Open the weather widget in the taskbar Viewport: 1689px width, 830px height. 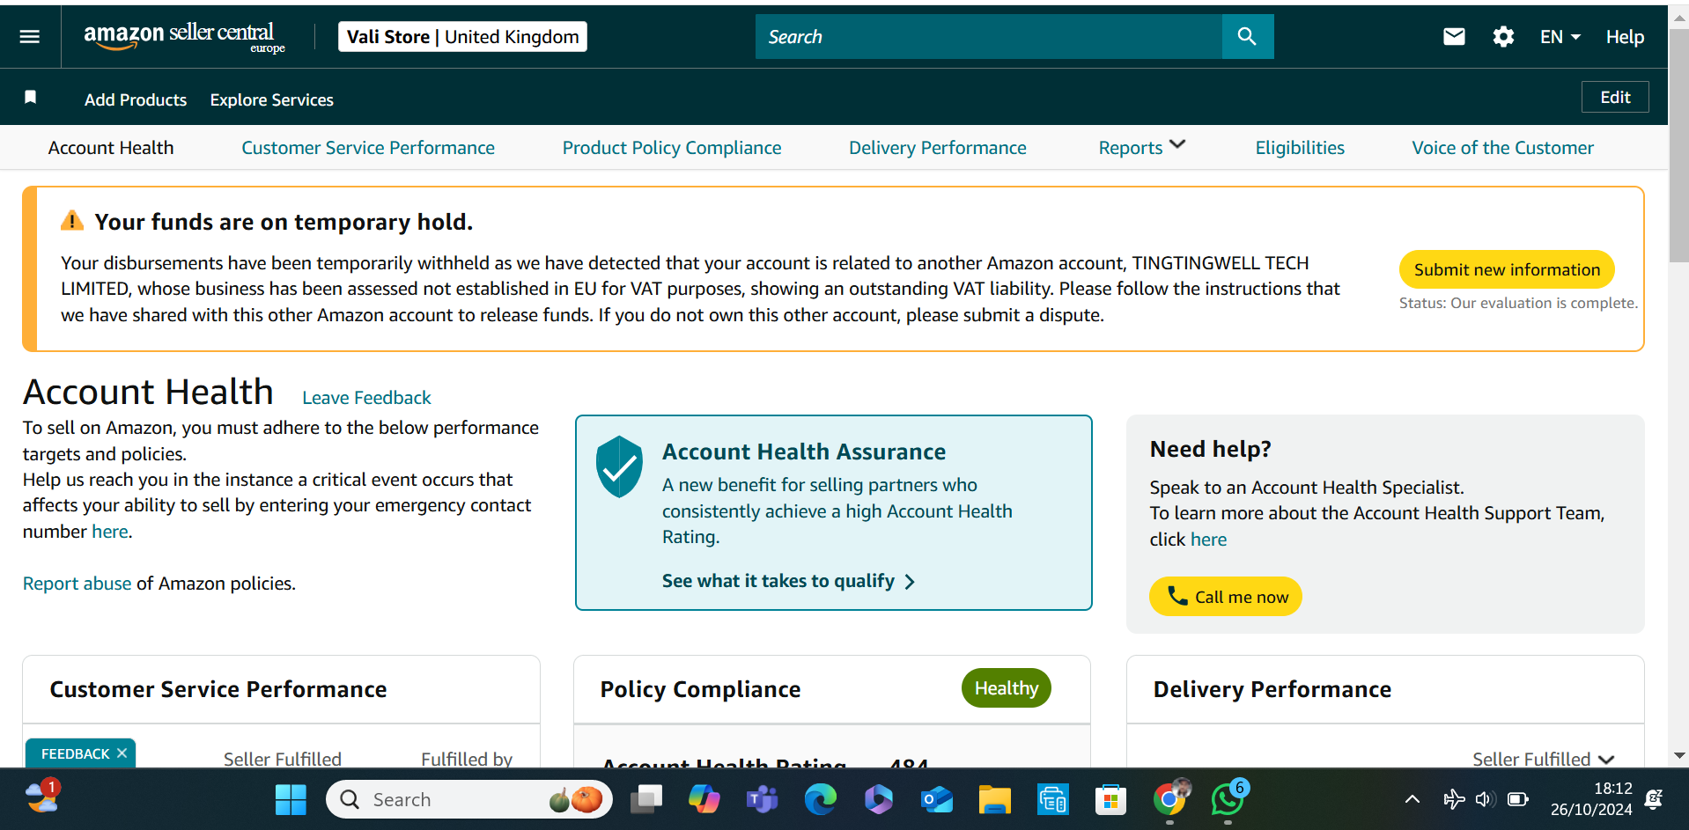click(x=41, y=797)
